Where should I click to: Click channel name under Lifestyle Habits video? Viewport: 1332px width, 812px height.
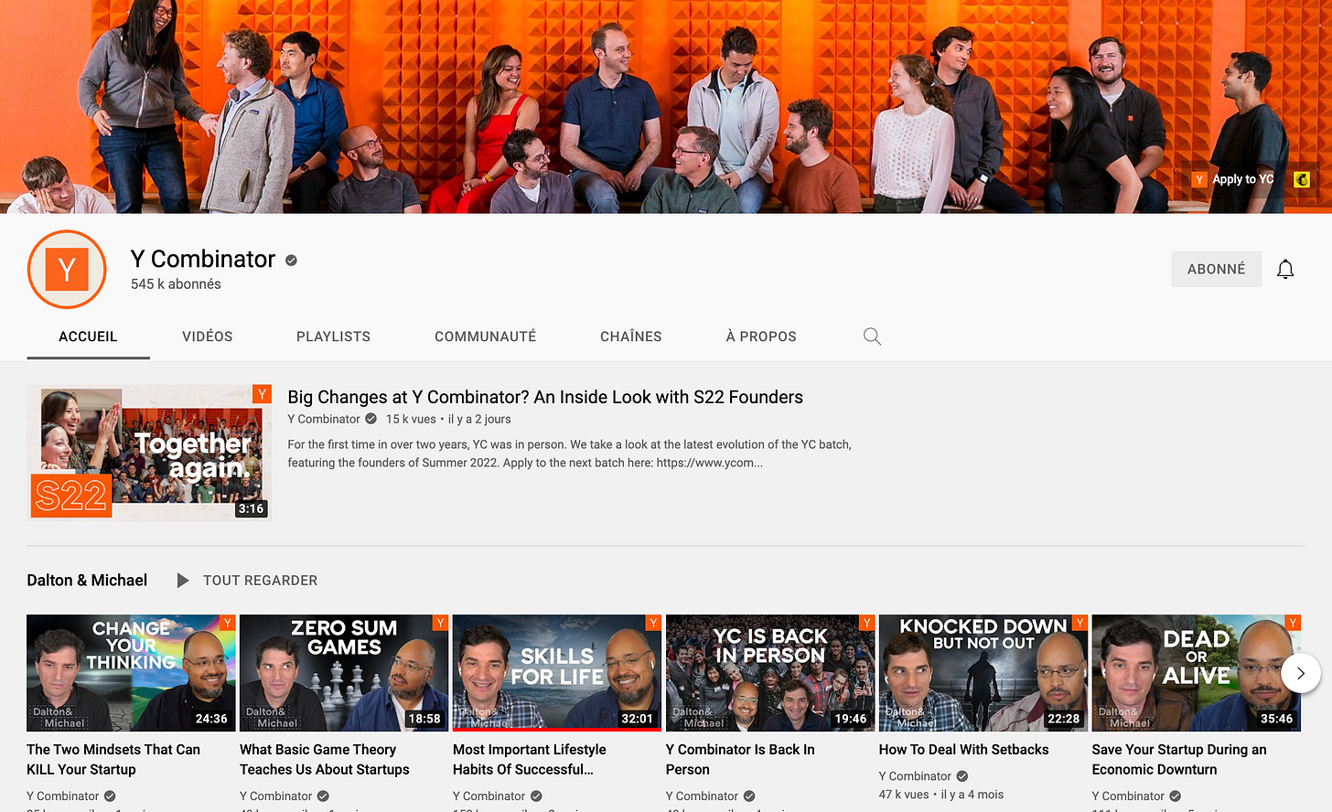coord(489,796)
